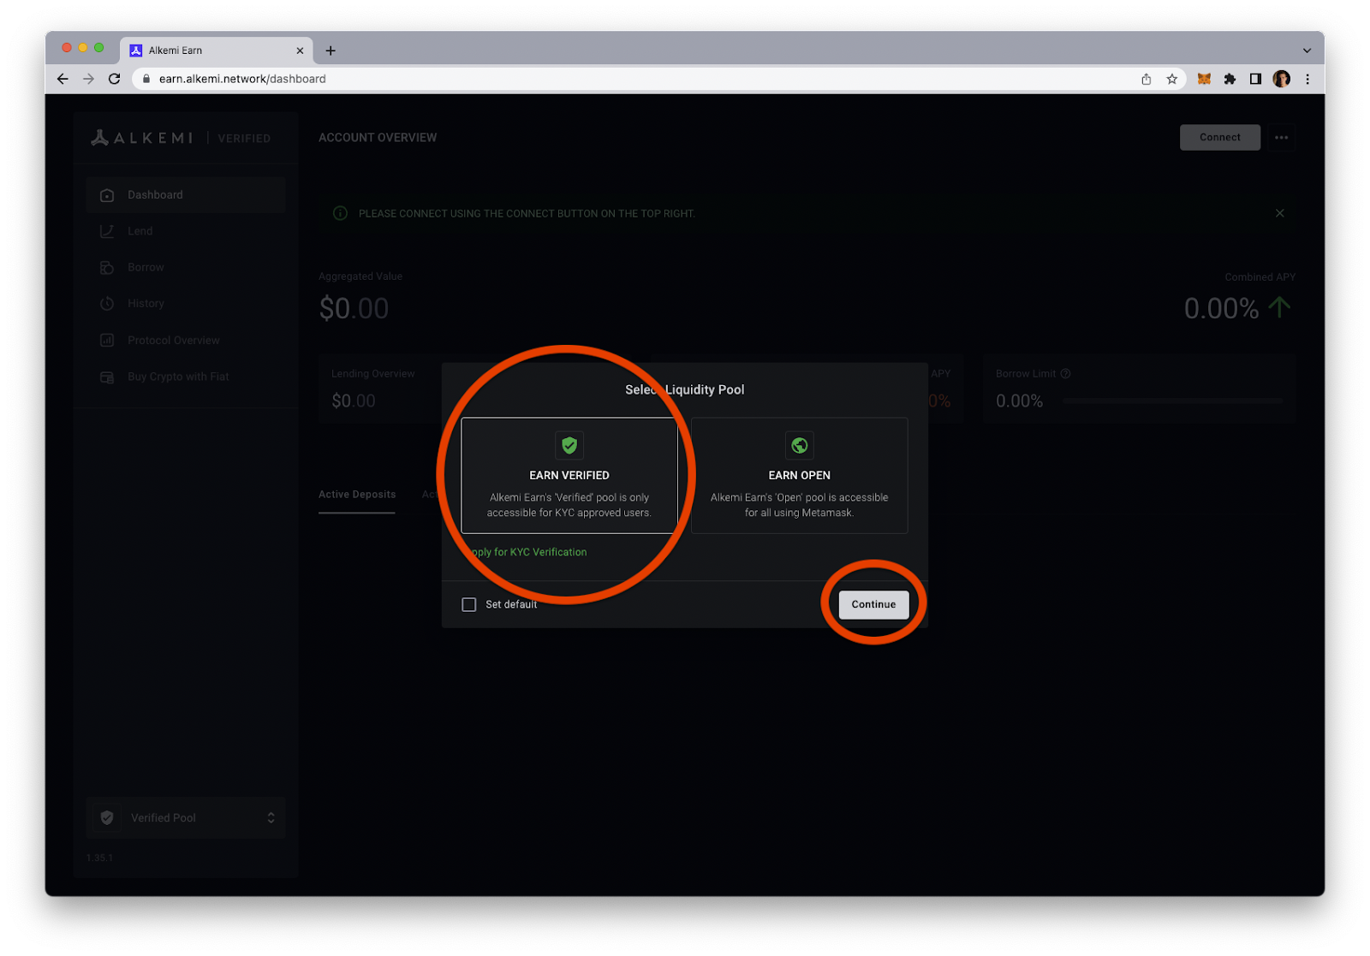The height and width of the screenshot is (956, 1370).
Task: Reload the Alkemi dashboard page
Action: (114, 79)
